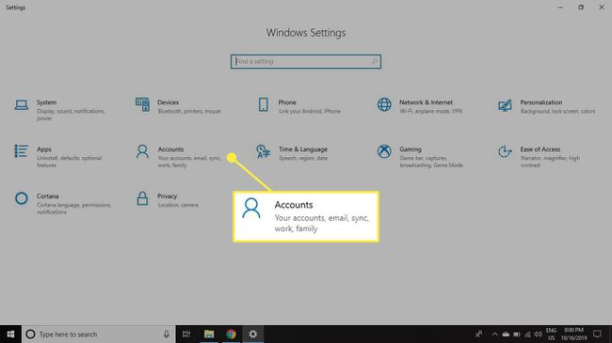Open the volume speaker tray icon
This screenshot has height=343, width=612.
click(x=539, y=334)
